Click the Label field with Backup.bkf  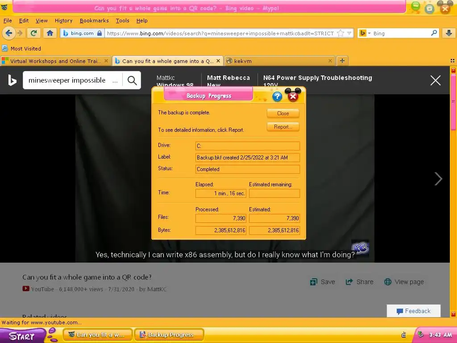(x=247, y=158)
